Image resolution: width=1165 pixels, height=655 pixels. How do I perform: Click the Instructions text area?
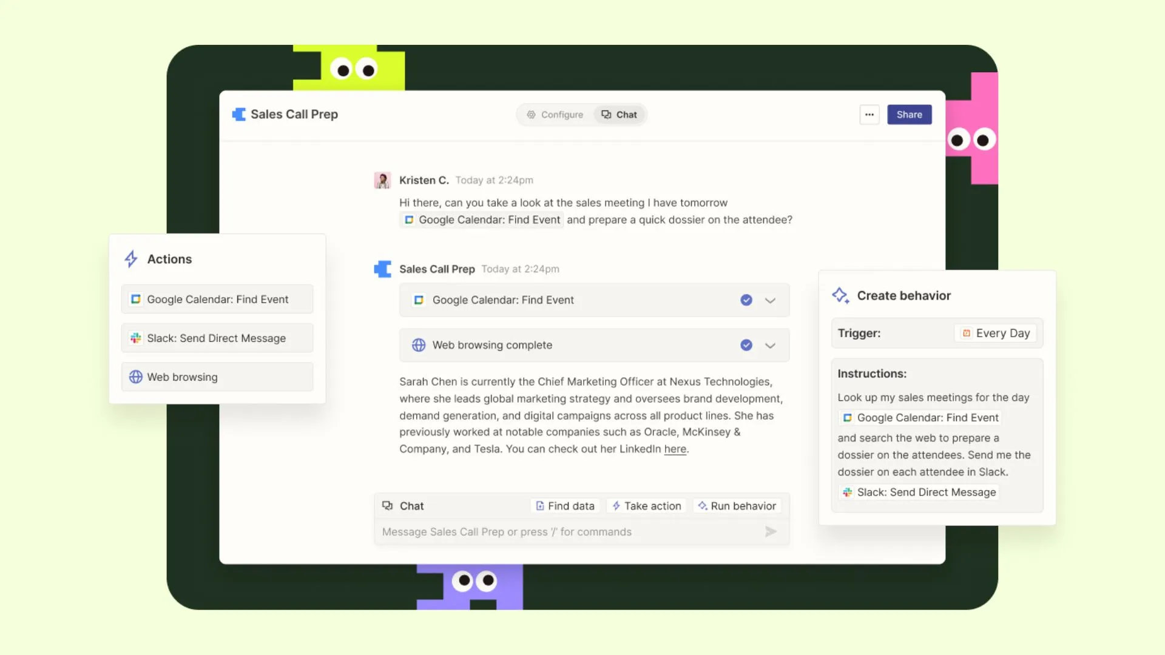[937, 435]
